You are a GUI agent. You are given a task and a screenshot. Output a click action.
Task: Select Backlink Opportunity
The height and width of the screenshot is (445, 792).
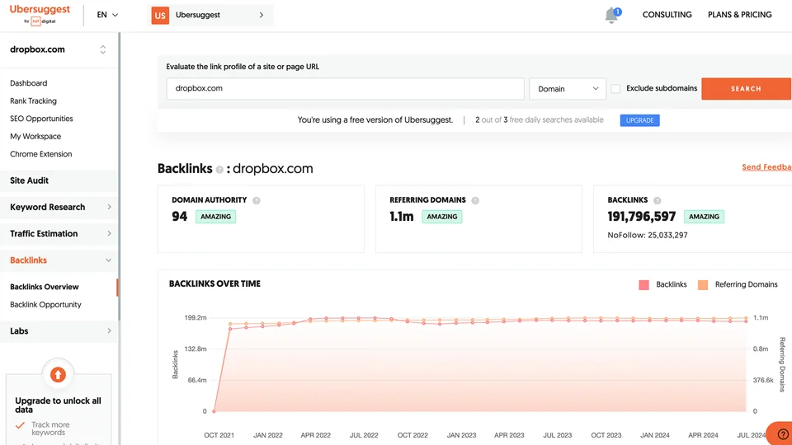[45, 305]
